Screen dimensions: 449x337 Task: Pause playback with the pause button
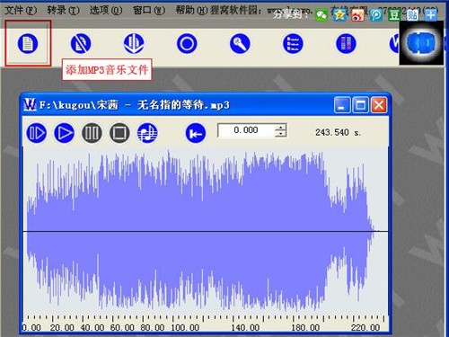(x=92, y=133)
